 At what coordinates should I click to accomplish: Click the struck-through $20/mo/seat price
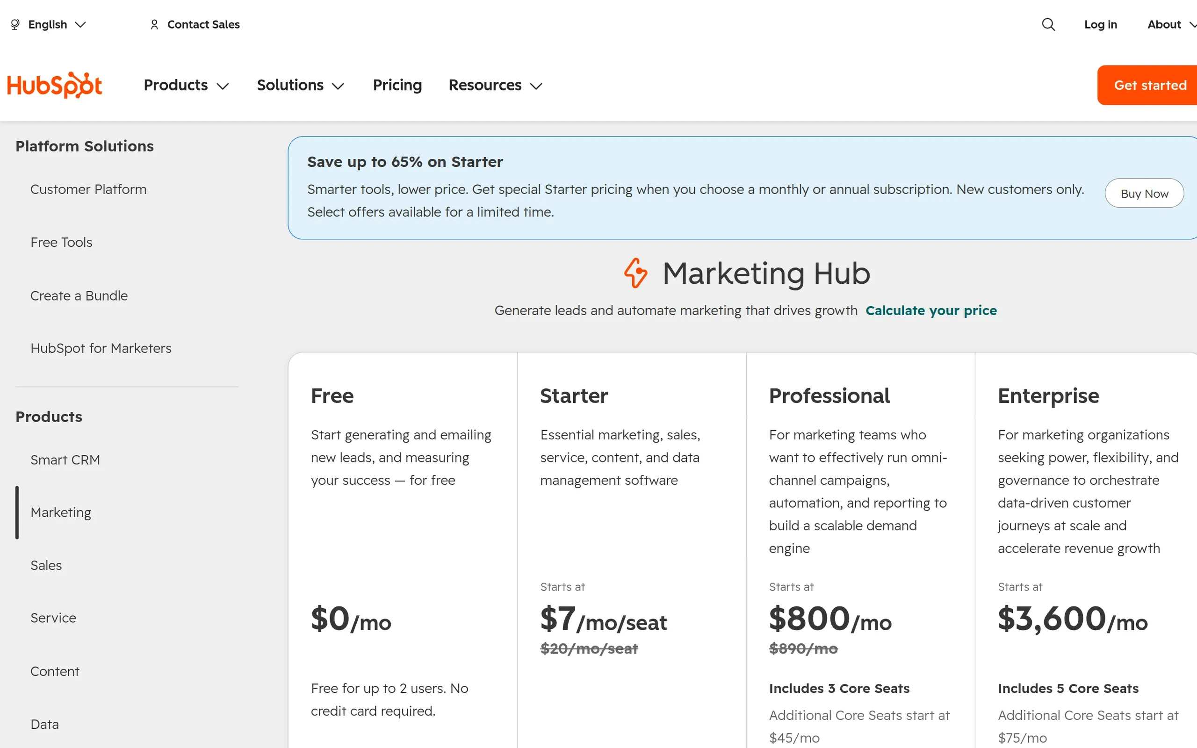(x=589, y=648)
